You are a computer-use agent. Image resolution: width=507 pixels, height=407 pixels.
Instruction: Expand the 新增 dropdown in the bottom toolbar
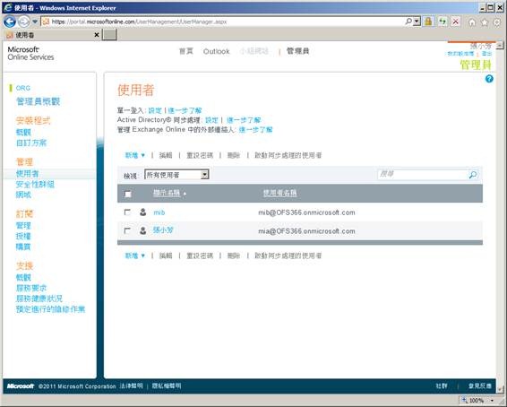tap(135, 255)
